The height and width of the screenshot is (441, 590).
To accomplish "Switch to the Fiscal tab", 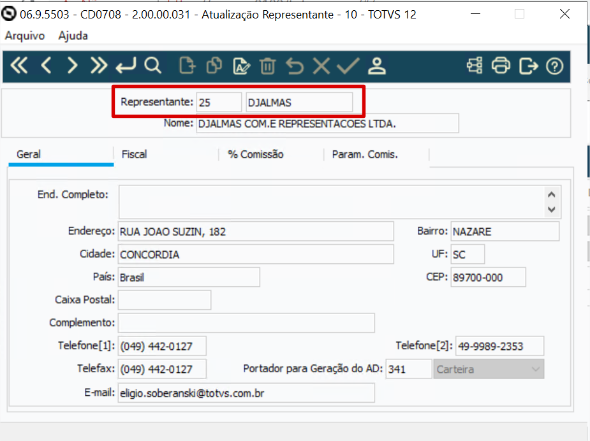I will point(134,154).
